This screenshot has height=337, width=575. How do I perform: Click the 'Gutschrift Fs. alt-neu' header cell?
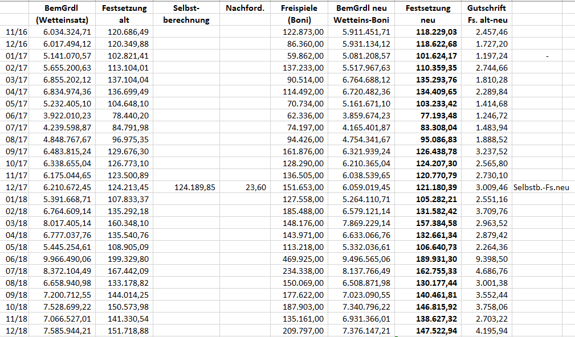click(x=486, y=14)
